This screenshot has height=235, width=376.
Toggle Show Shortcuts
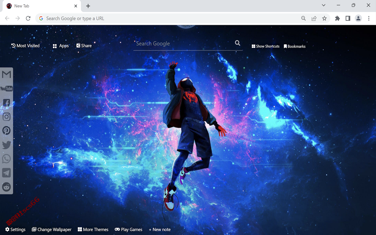point(266,46)
